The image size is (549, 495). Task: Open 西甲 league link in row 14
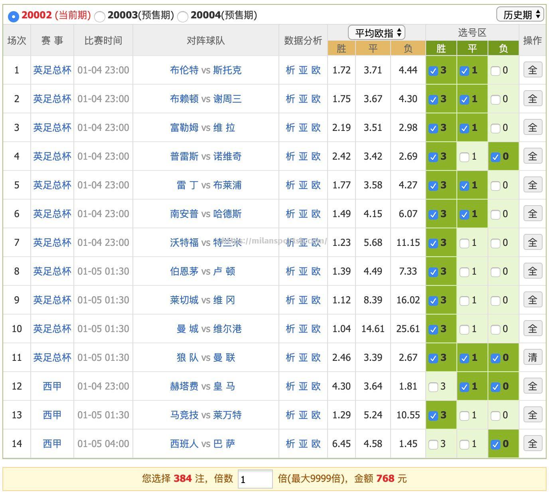point(52,444)
